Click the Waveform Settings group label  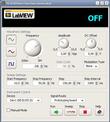18,32
